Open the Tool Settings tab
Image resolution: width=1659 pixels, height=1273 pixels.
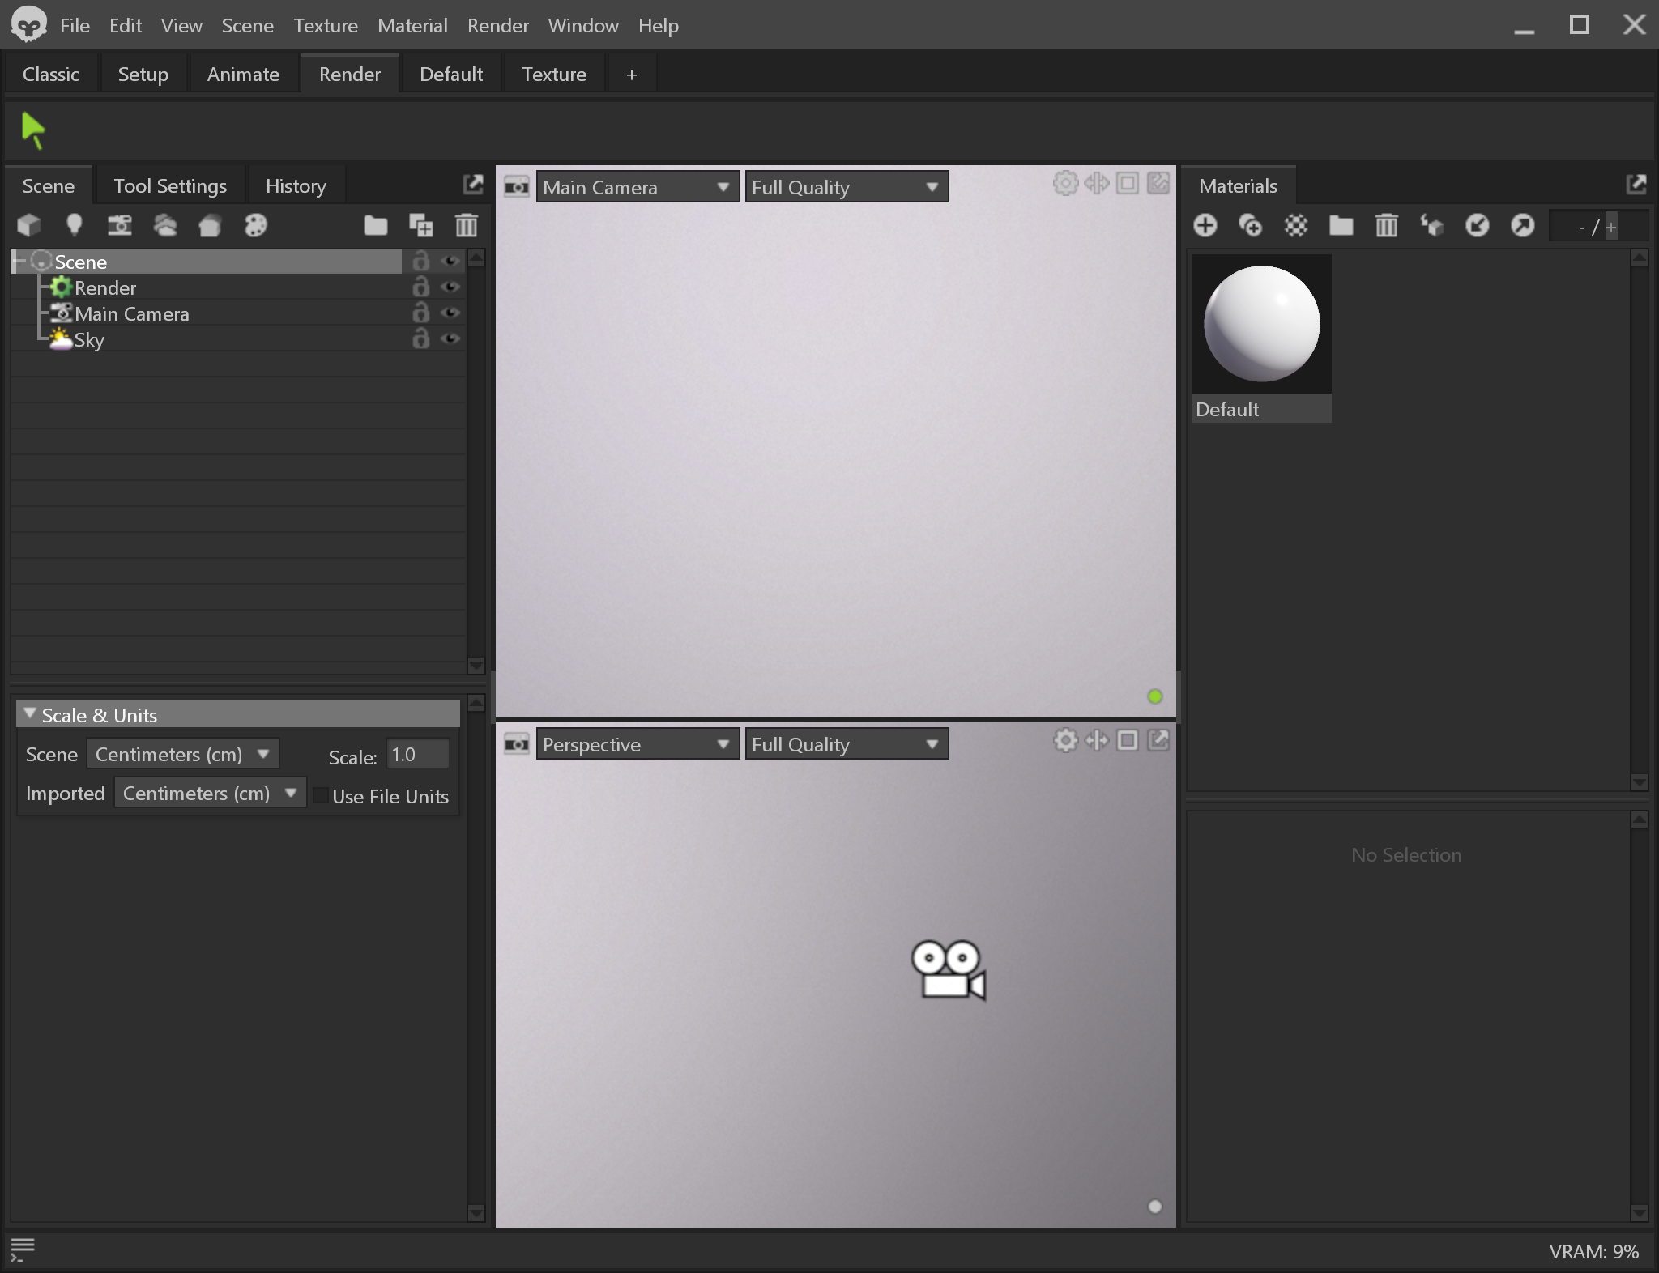tap(170, 186)
